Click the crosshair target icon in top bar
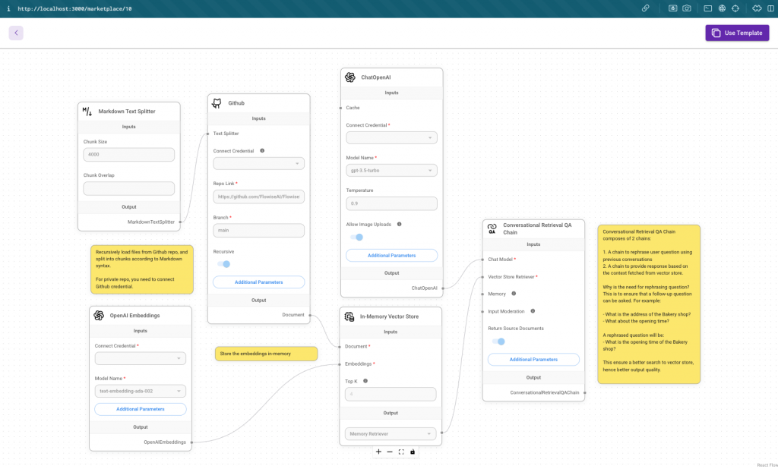This screenshot has width=778, height=469. [735, 8]
